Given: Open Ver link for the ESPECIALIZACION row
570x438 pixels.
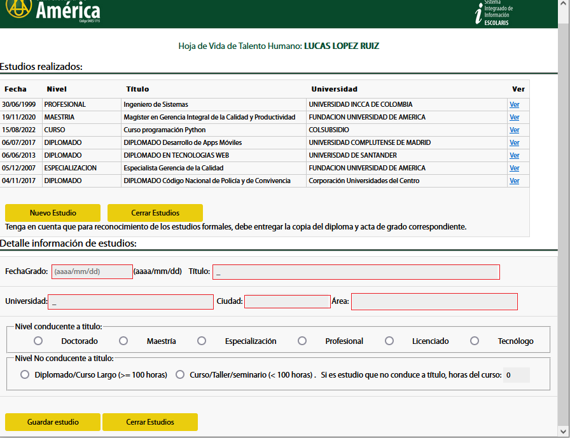Looking at the screenshot, I should [x=514, y=168].
